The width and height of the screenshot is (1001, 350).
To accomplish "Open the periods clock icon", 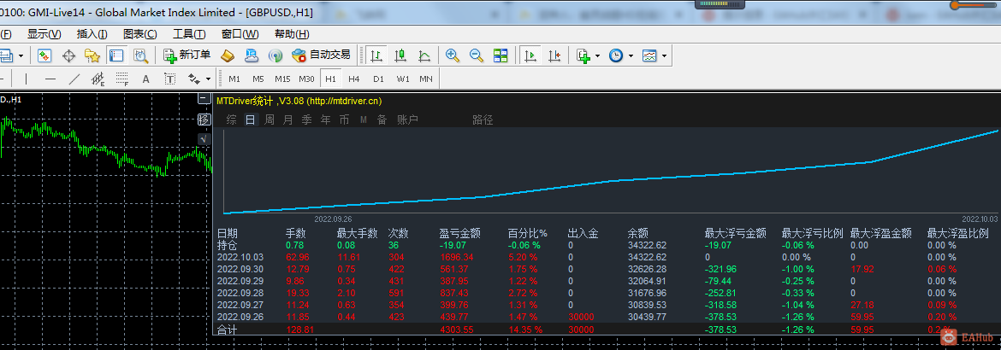I will 615,55.
